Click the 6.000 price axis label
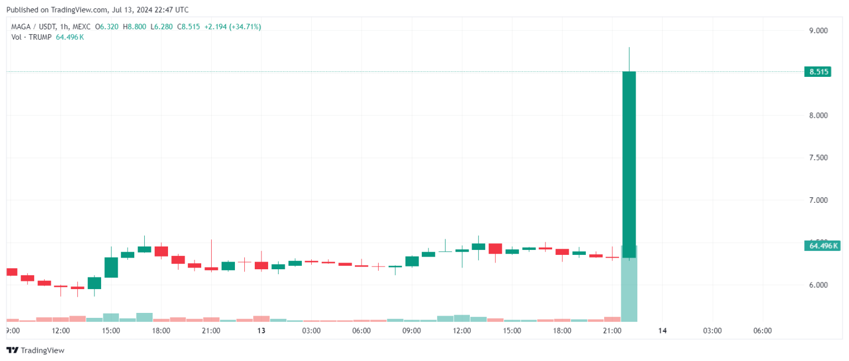This screenshot has height=361, width=849. click(x=818, y=285)
